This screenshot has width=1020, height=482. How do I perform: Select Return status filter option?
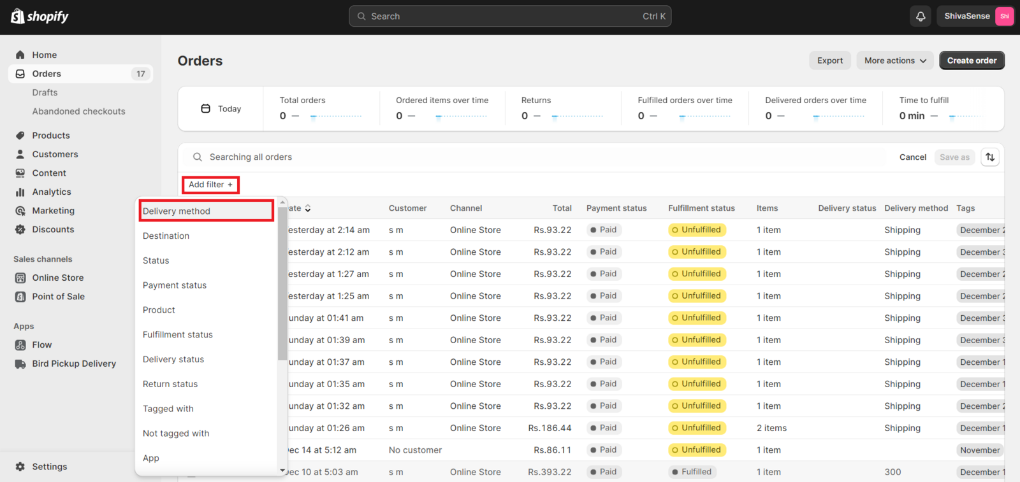coord(207,385)
